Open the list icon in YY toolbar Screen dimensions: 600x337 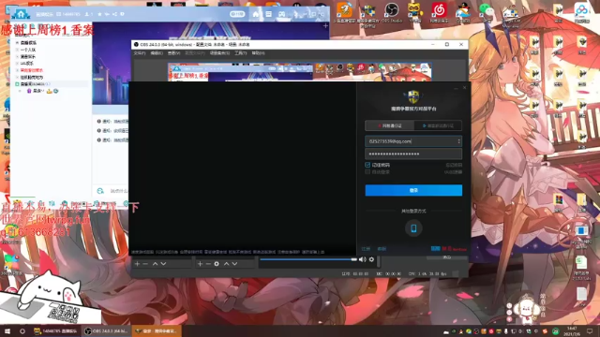[x=269, y=14]
